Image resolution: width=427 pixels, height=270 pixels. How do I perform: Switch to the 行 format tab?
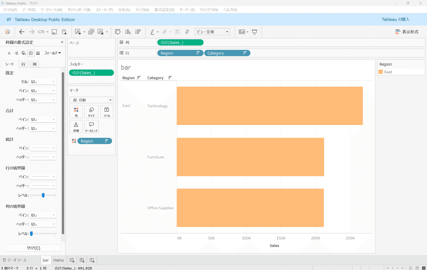[23, 64]
